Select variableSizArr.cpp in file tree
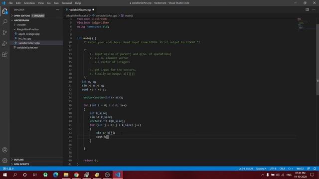This screenshot has width=319, height=179. pos(29,43)
